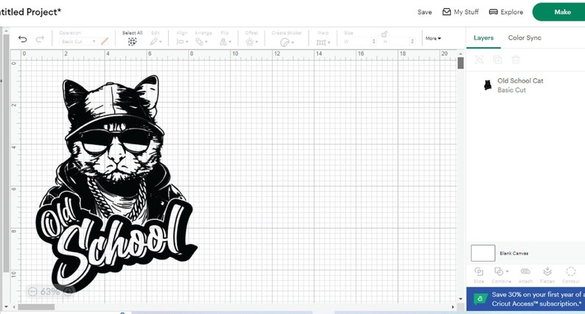This screenshot has width=585, height=314.
Task: Click the Group icon in Layers panel
Action: [479, 60]
